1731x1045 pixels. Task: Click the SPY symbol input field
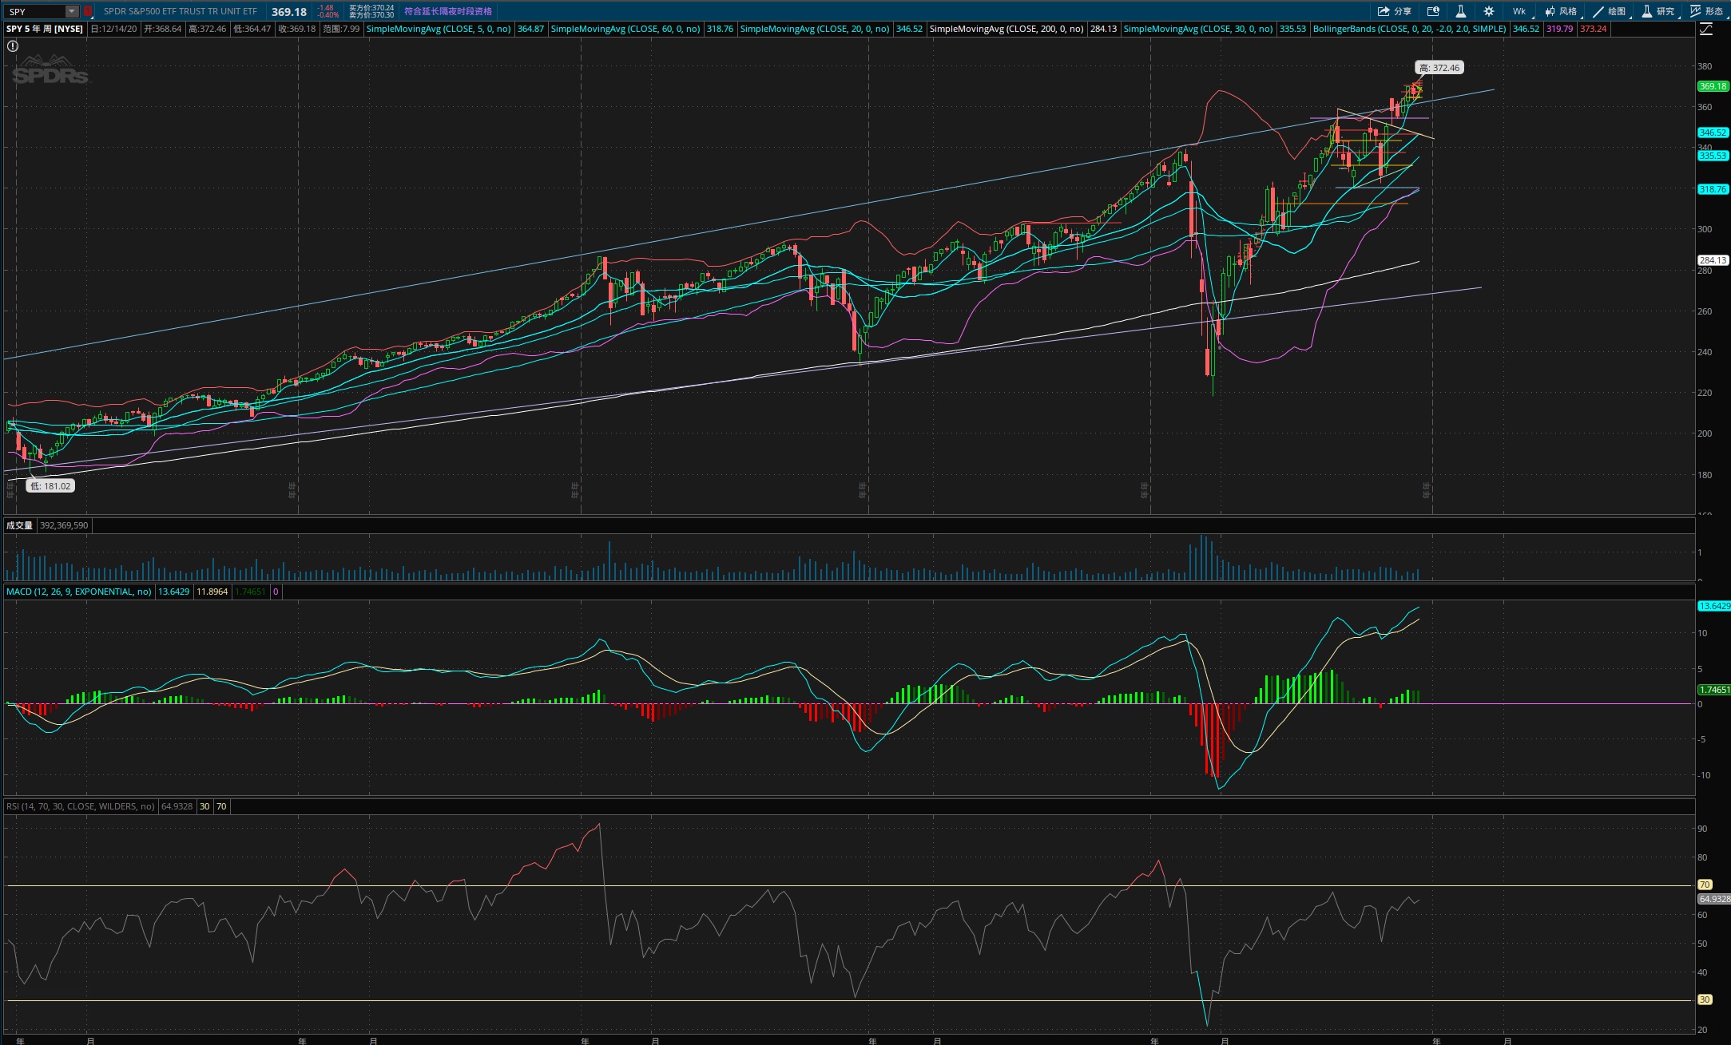pyautogui.click(x=35, y=12)
